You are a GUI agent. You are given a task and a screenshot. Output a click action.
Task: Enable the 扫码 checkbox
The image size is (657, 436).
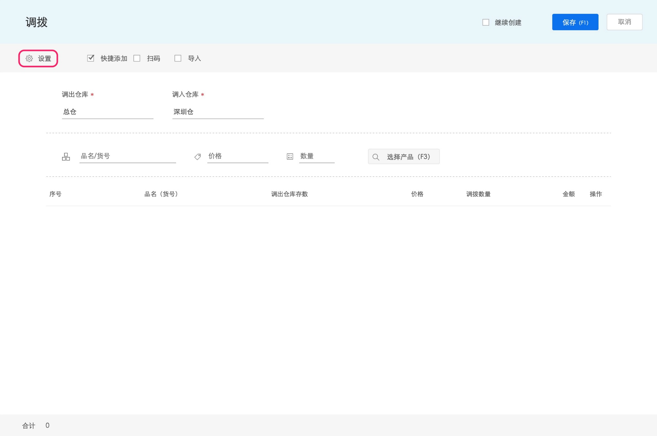coord(137,58)
